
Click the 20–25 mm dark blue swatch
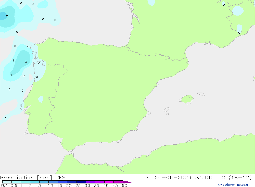(x=72, y=182)
